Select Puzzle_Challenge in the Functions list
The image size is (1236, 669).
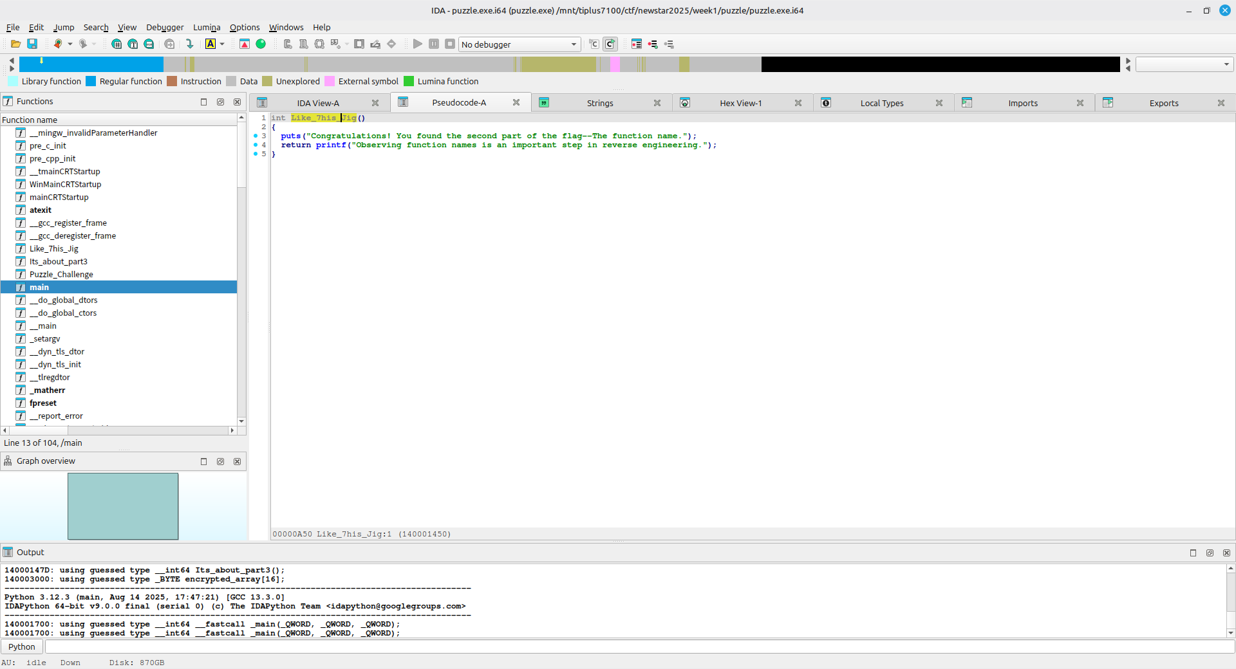click(61, 274)
